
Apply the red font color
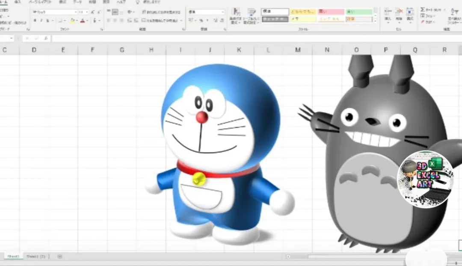click(83, 21)
